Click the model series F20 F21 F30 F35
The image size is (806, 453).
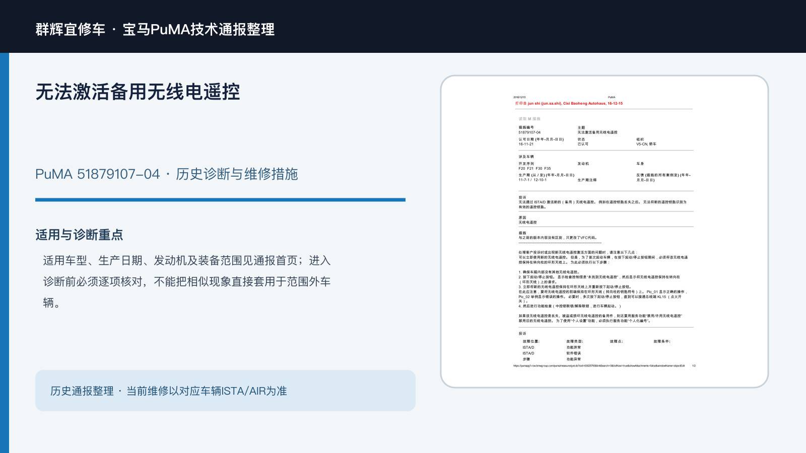point(534,169)
